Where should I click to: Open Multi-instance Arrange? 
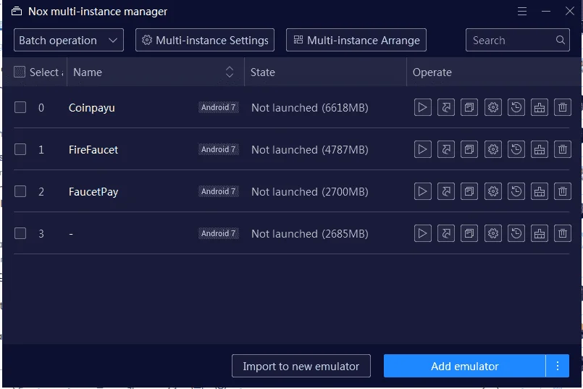[x=356, y=40]
